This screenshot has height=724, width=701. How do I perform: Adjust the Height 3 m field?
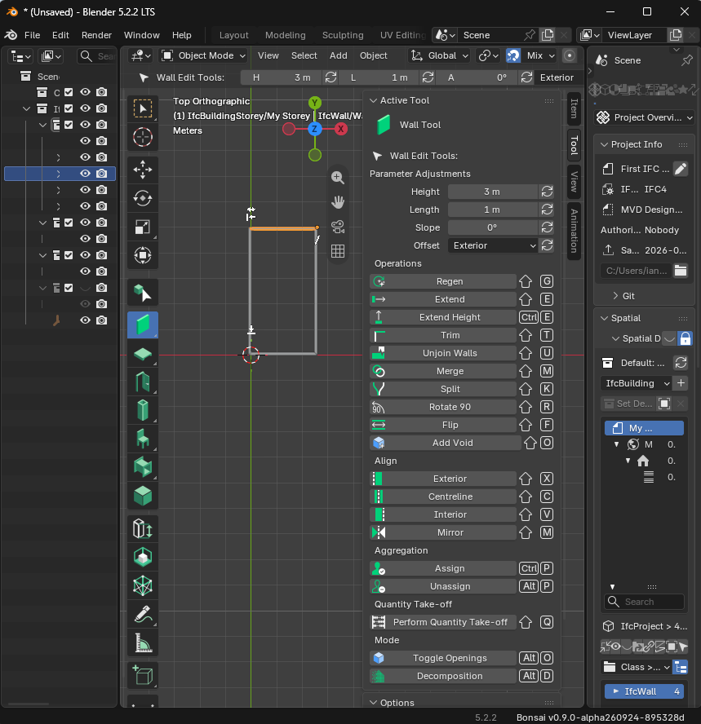point(493,192)
